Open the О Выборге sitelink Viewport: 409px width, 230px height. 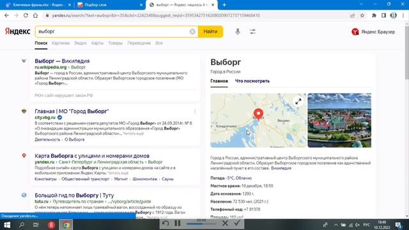[x=75, y=140]
